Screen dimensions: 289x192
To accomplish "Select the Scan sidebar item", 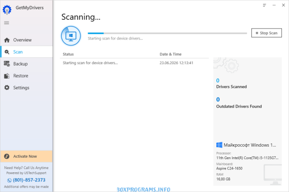I will pos(26,52).
